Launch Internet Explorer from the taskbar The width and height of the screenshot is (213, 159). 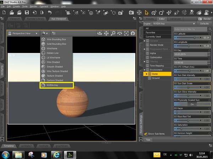[x=56, y=155]
